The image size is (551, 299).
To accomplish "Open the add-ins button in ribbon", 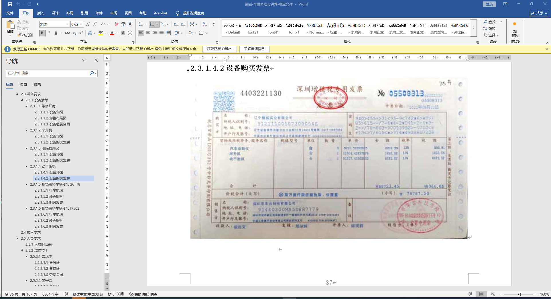I will pos(515,29).
